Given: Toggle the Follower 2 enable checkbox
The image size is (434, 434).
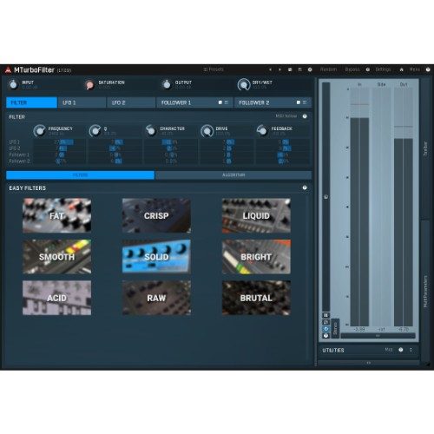Looking at the screenshot, I should pos(299,102).
